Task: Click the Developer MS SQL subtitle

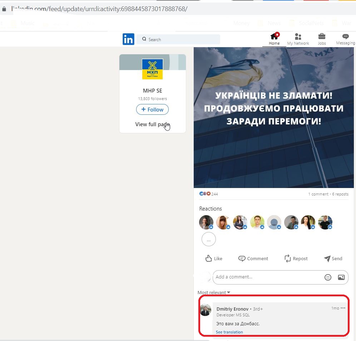Action: [x=233, y=315]
